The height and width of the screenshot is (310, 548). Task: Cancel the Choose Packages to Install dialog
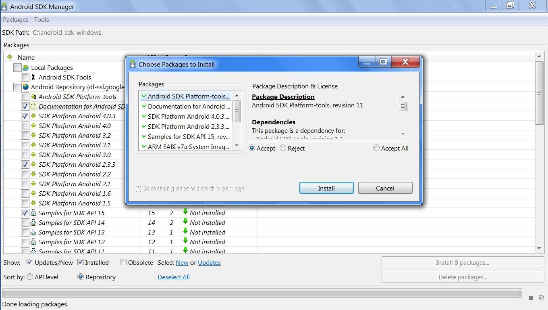[x=385, y=188]
